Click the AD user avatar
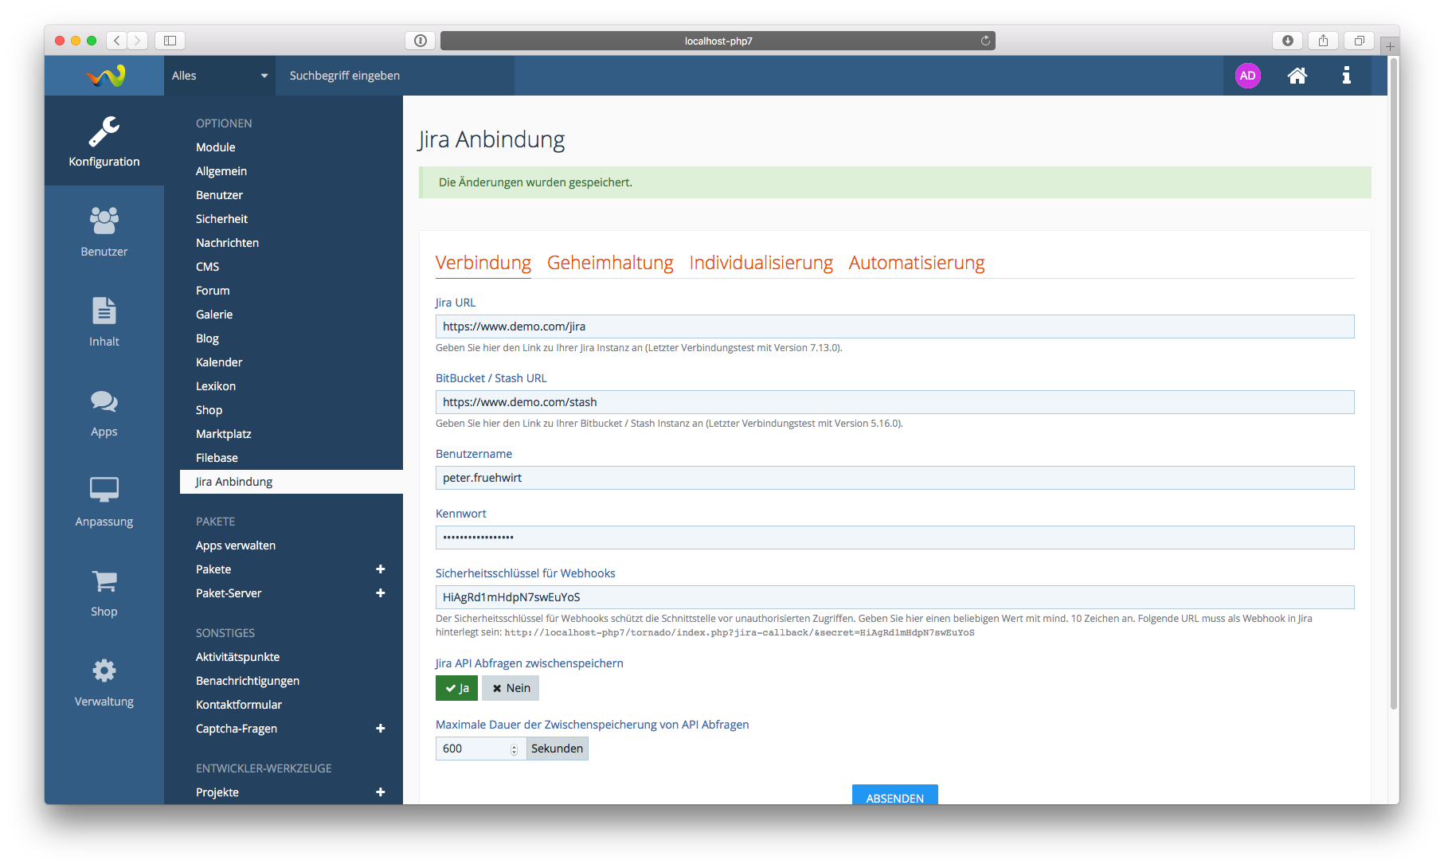The width and height of the screenshot is (1444, 868). (1247, 76)
